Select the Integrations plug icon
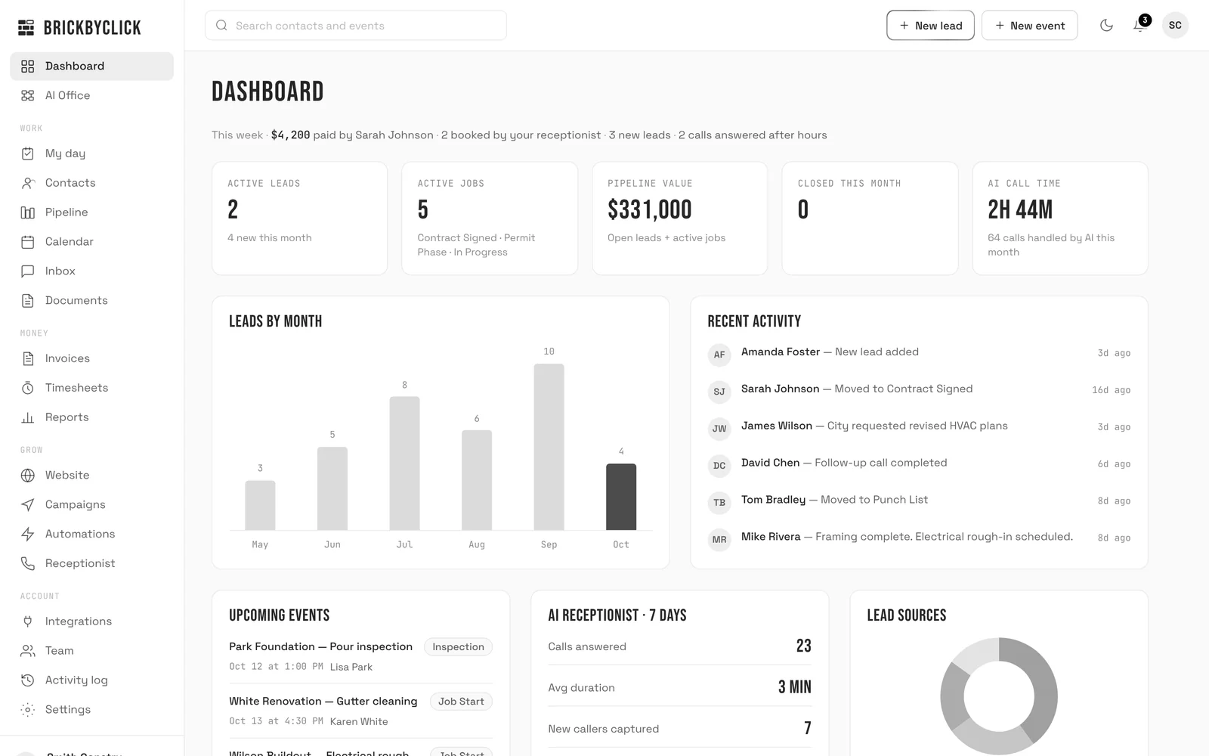The height and width of the screenshot is (756, 1209). click(28, 621)
